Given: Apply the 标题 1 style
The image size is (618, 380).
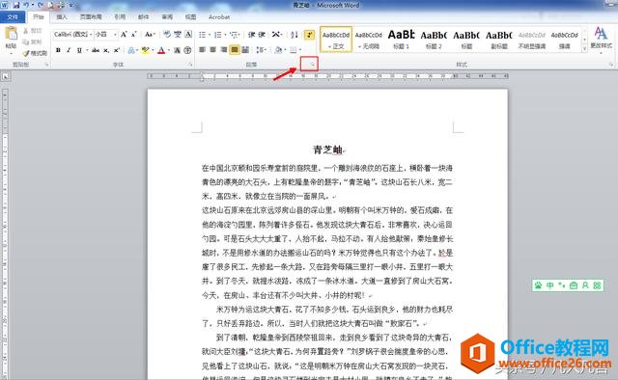Looking at the screenshot, I should [x=402, y=40].
